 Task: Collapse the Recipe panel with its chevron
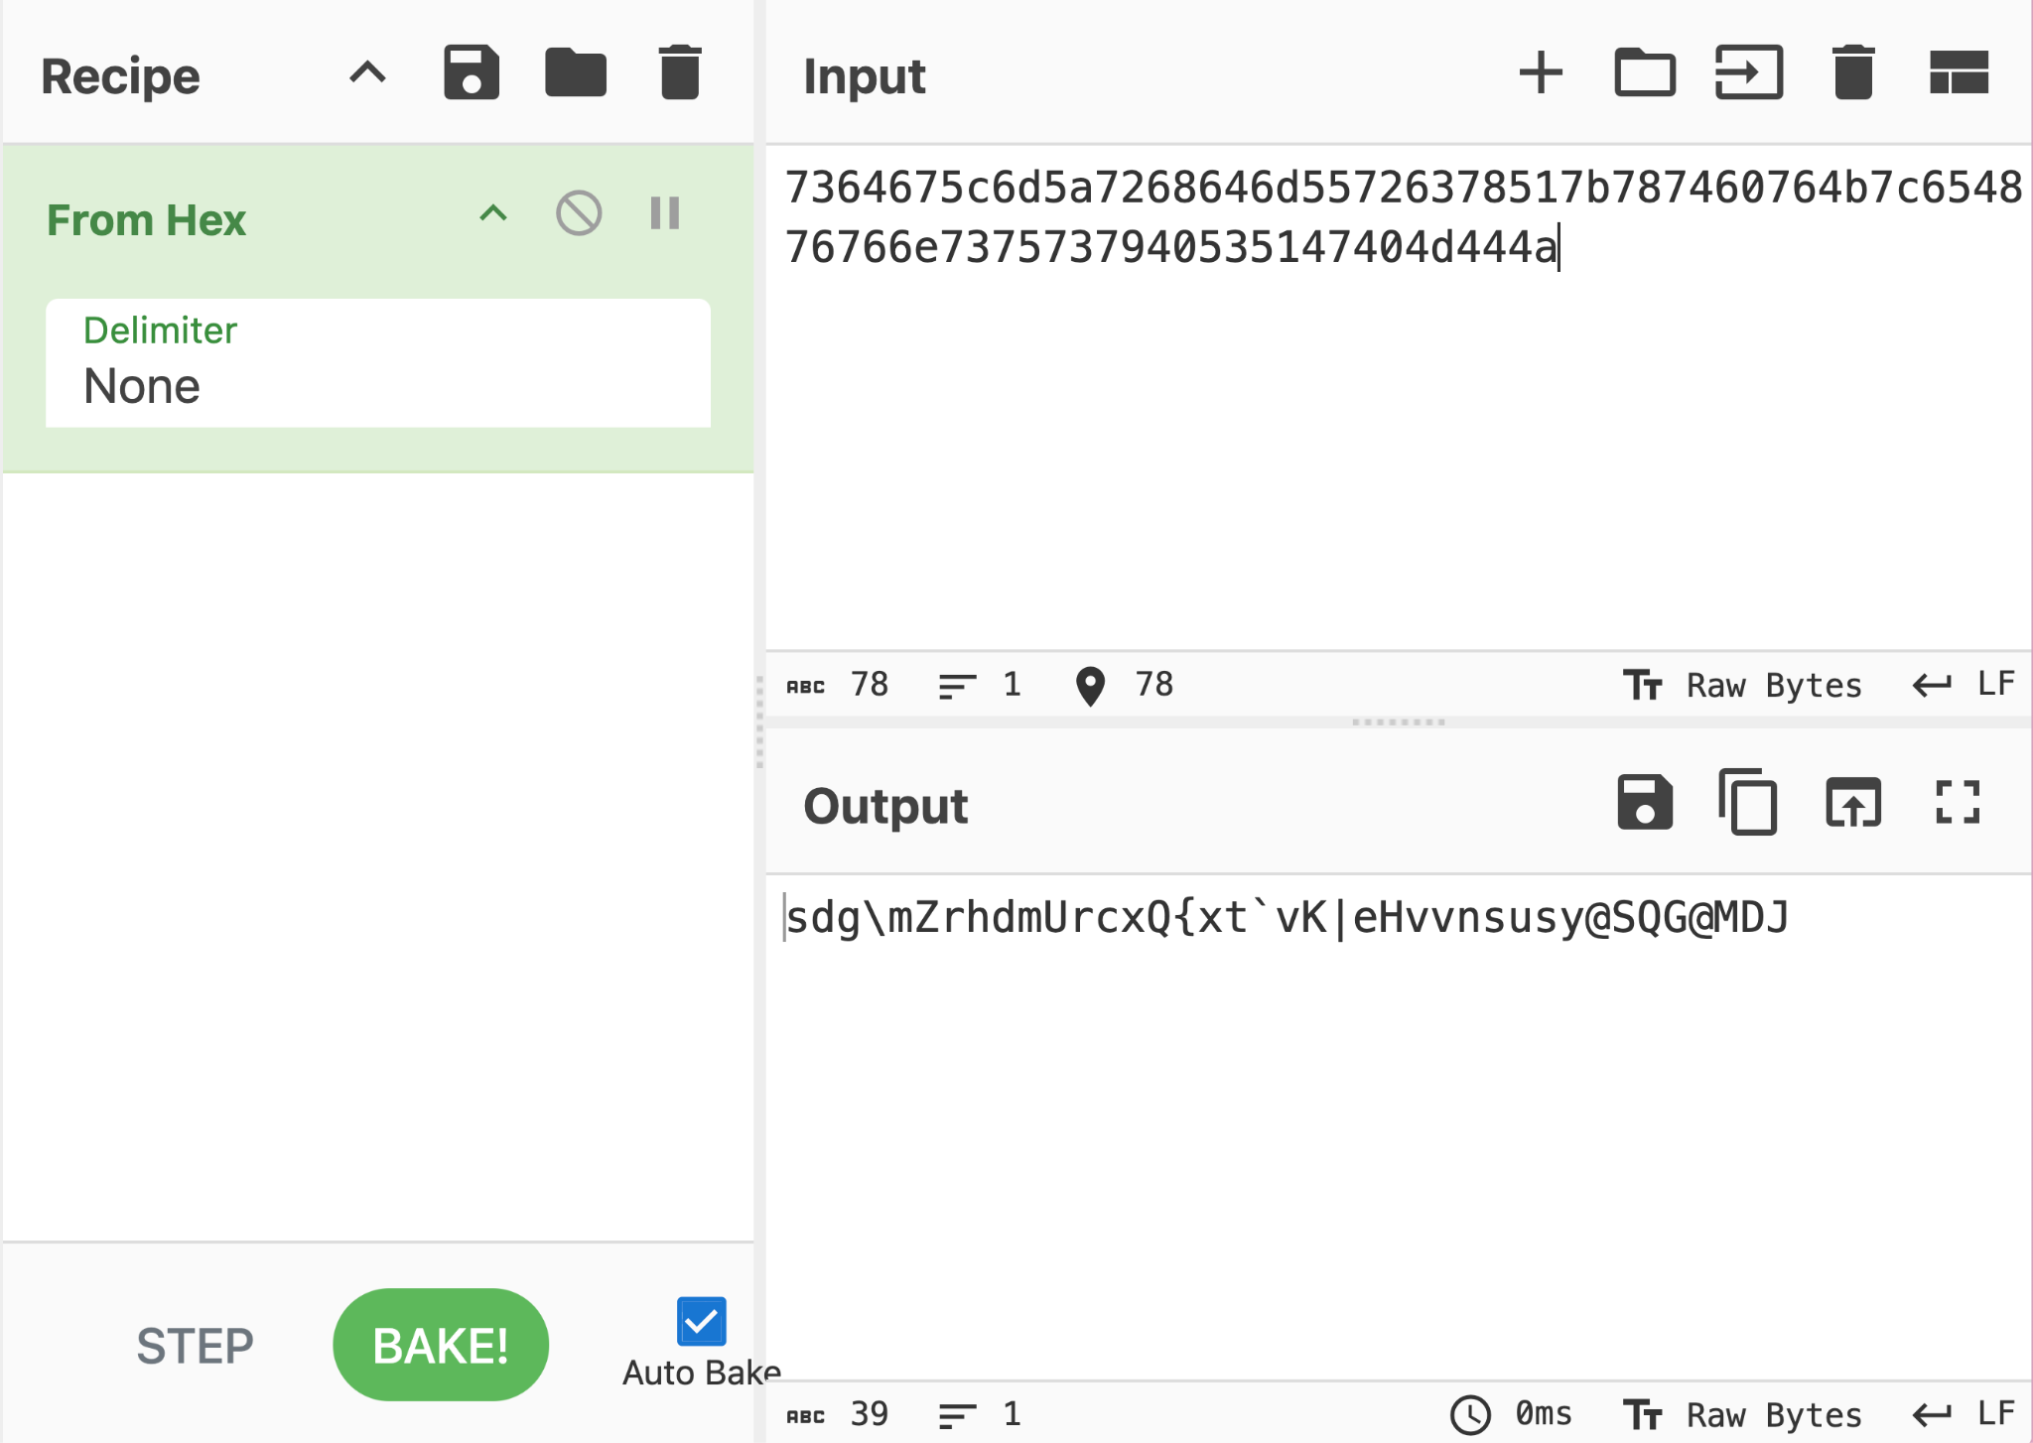367,73
